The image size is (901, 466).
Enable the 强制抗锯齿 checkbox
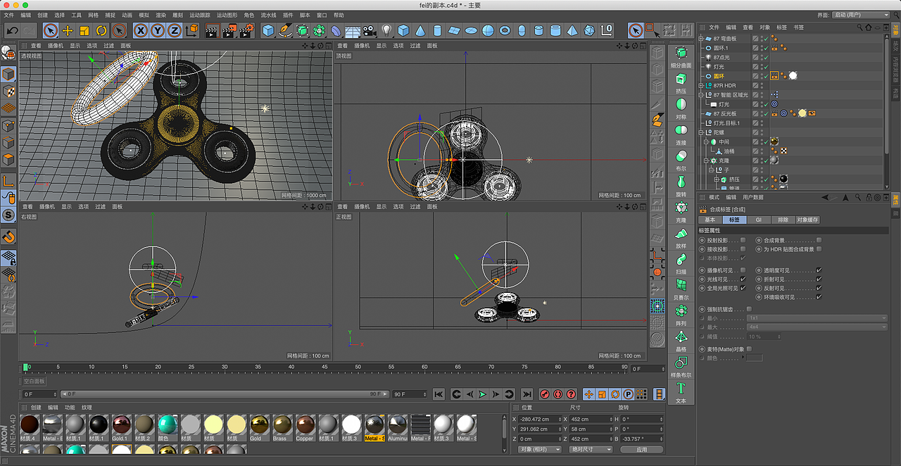[748, 309]
